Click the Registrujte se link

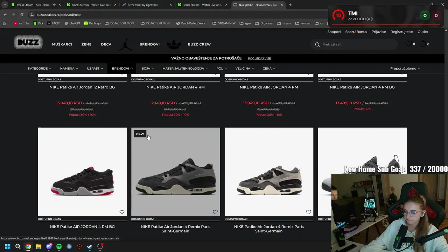pos(401,31)
